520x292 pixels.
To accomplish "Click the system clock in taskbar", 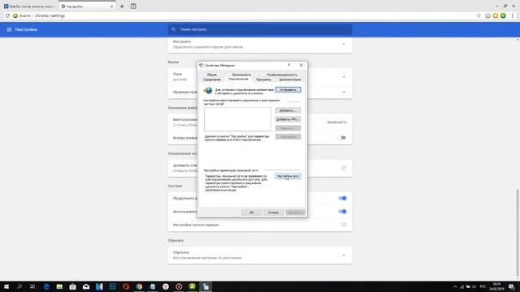I will click(x=496, y=286).
